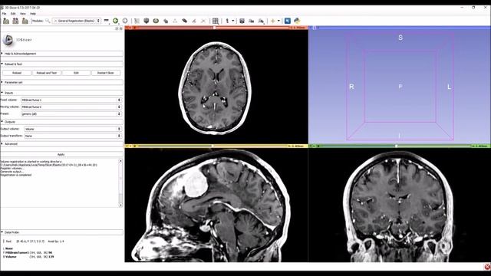Click the green coronal slice offset slider
491x276 pixels.
(x=396, y=146)
